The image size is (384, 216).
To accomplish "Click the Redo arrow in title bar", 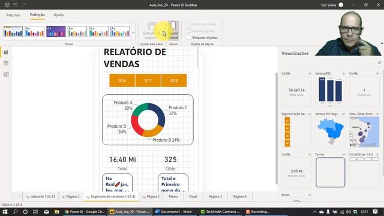I will (x=24, y=5).
